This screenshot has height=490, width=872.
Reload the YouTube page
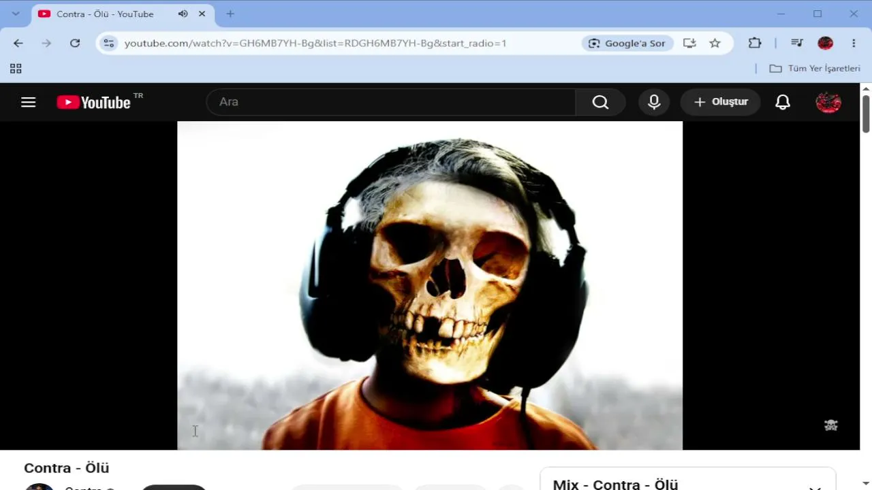coord(75,43)
